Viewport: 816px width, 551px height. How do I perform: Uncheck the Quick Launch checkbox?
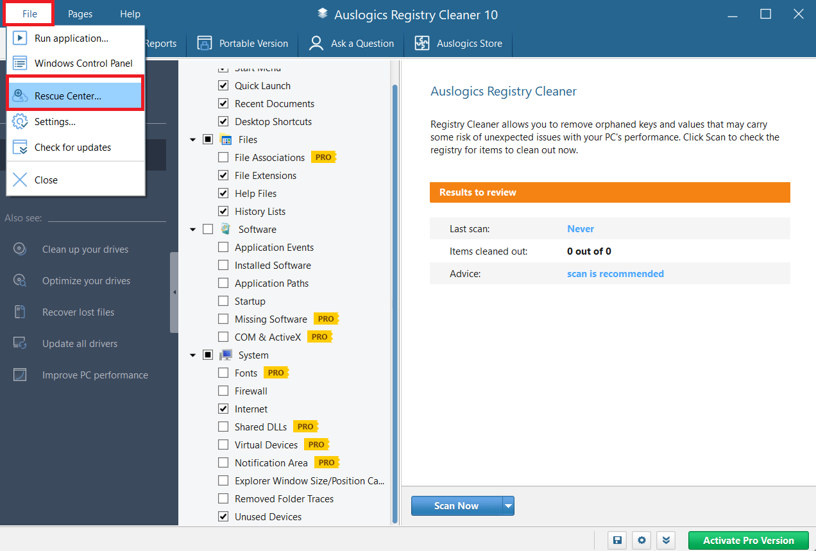click(x=223, y=86)
